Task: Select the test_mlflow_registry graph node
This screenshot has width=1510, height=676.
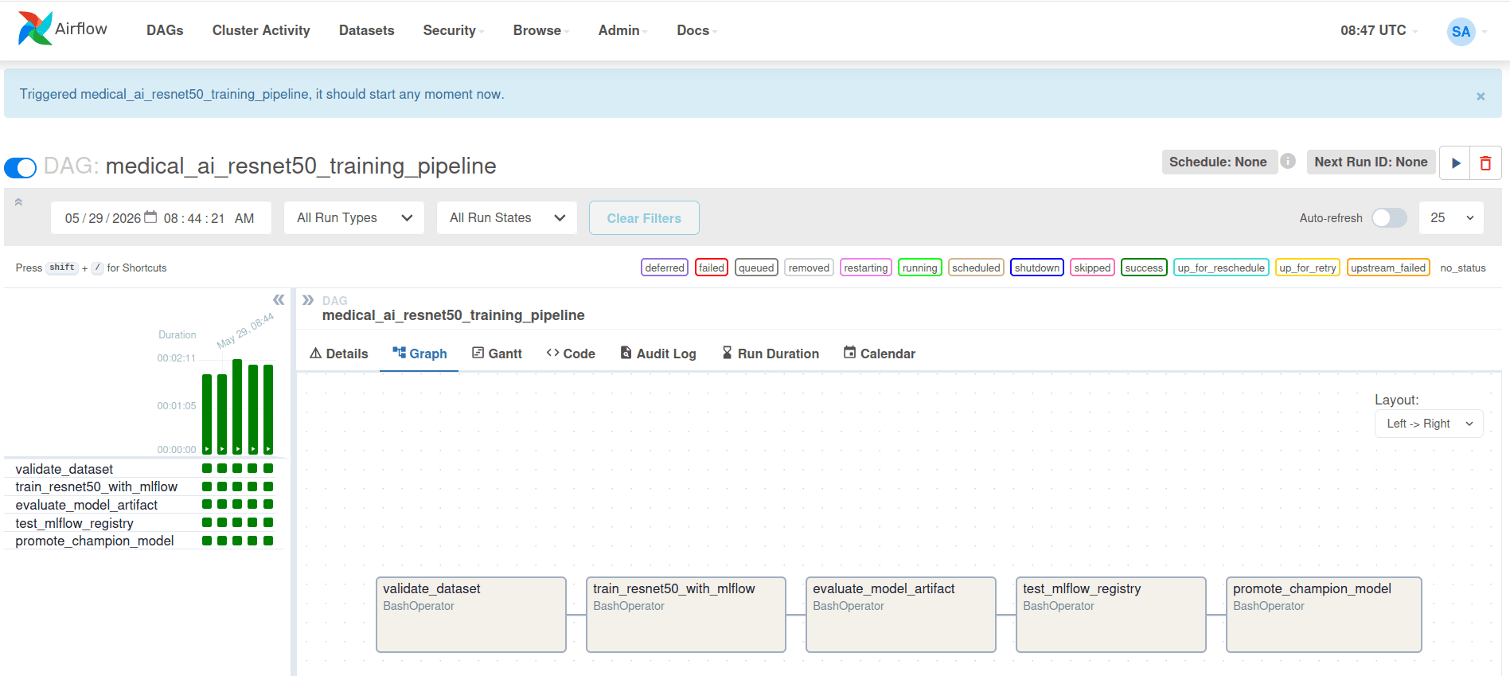Action: [1111, 615]
